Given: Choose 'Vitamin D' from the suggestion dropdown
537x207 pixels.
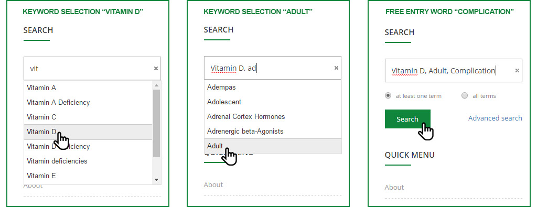Looking at the screenshot, I should tap(88, 132).
